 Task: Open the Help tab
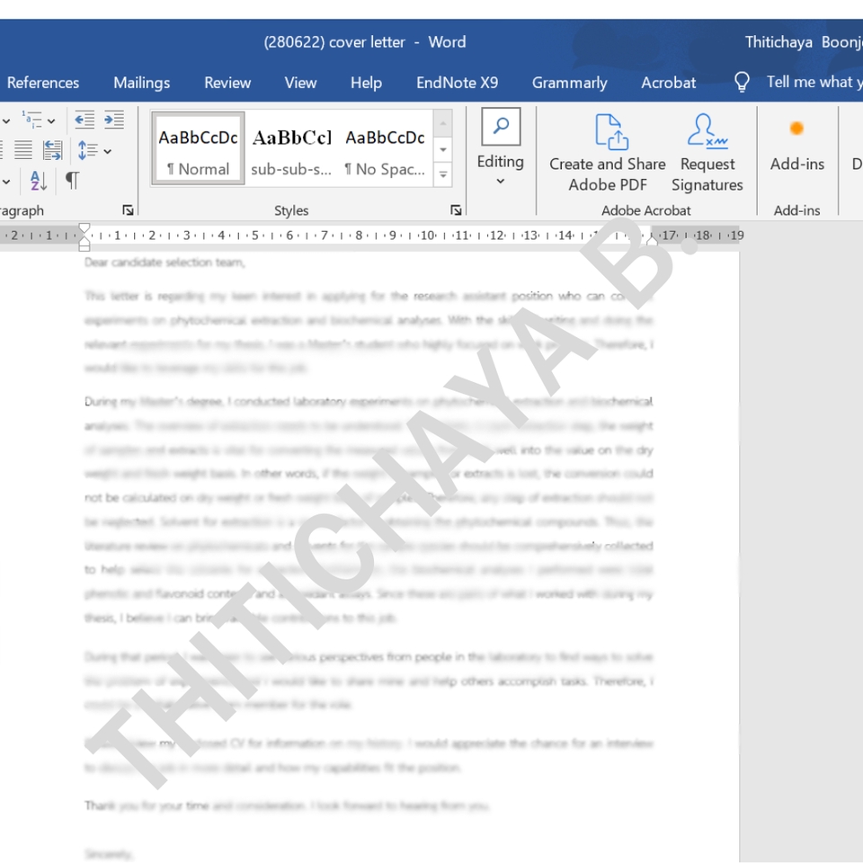click(366, 83)
